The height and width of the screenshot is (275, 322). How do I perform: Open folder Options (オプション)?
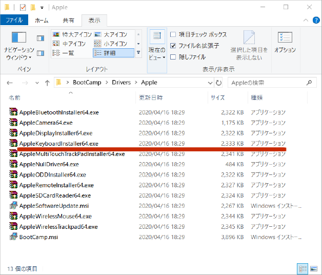(285, 43)
